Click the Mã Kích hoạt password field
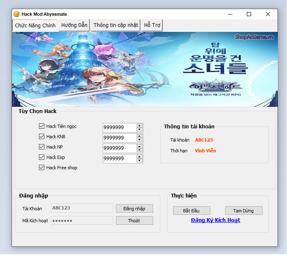The width and height of the screenshot is (287, 255). tap(82, 221)
